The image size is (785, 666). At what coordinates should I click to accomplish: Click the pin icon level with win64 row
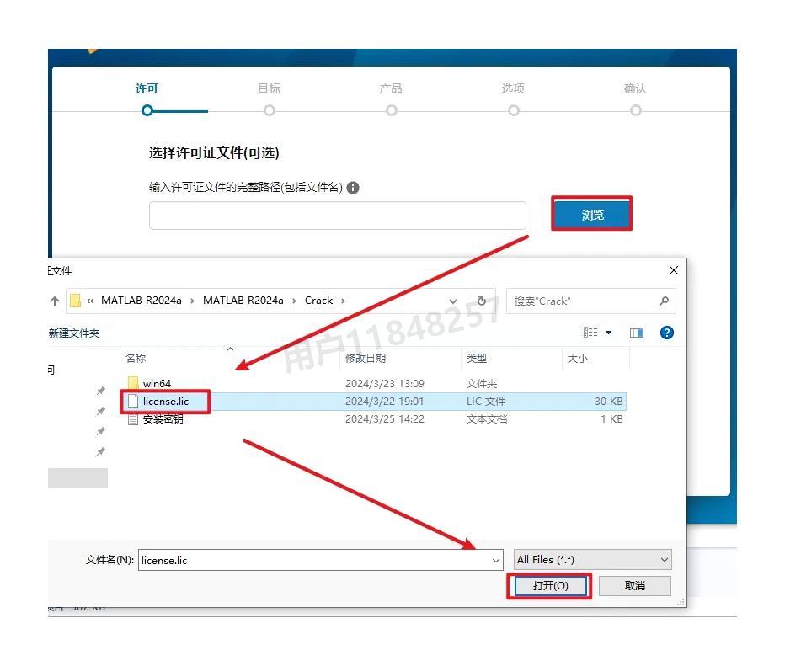101,391
